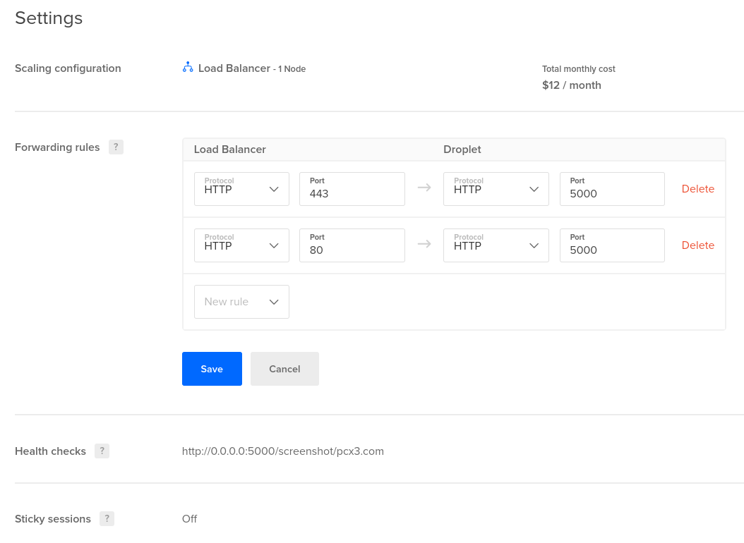Focus the Droplet port 5000 field in 443 rule
Viewport: 744px width, 543px height.
coord(612,188)
